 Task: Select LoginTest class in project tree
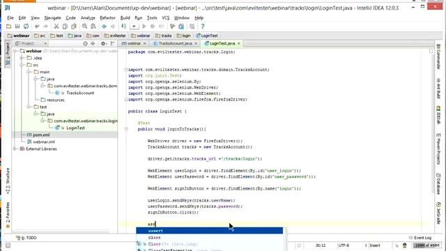pyautogui.click(x=75, y=128)
